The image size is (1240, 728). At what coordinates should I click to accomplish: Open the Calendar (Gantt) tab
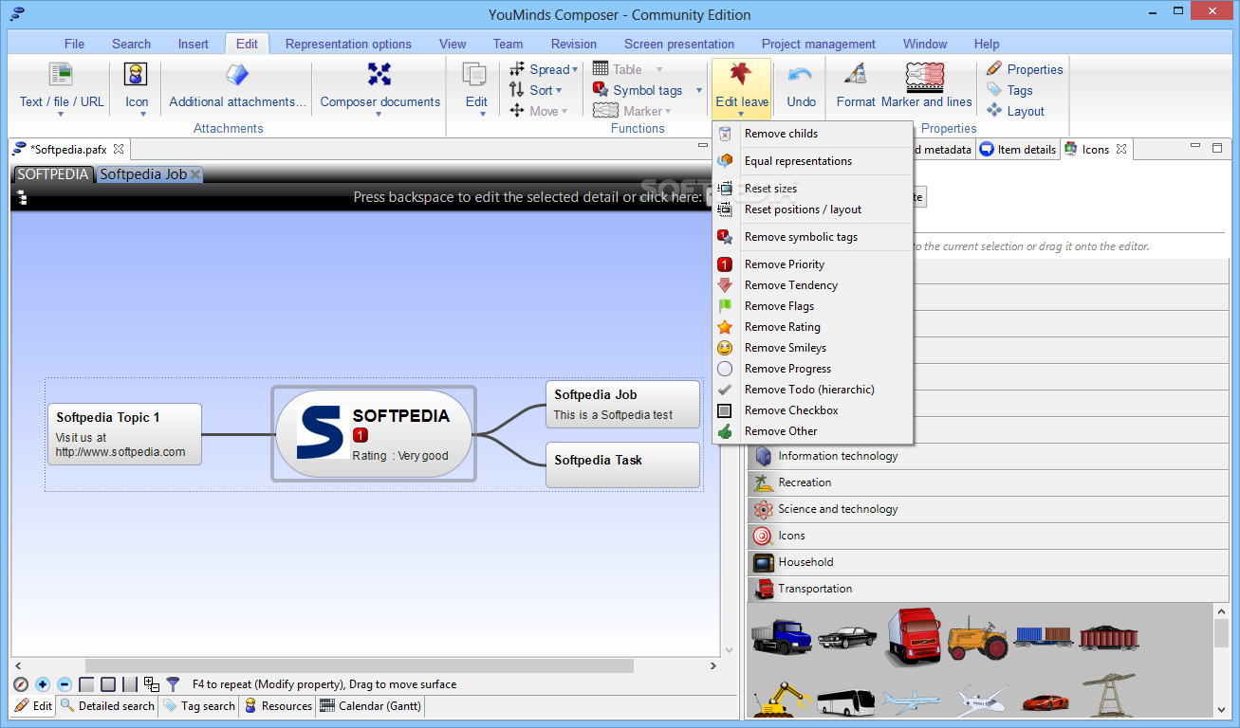coord(370,705)
